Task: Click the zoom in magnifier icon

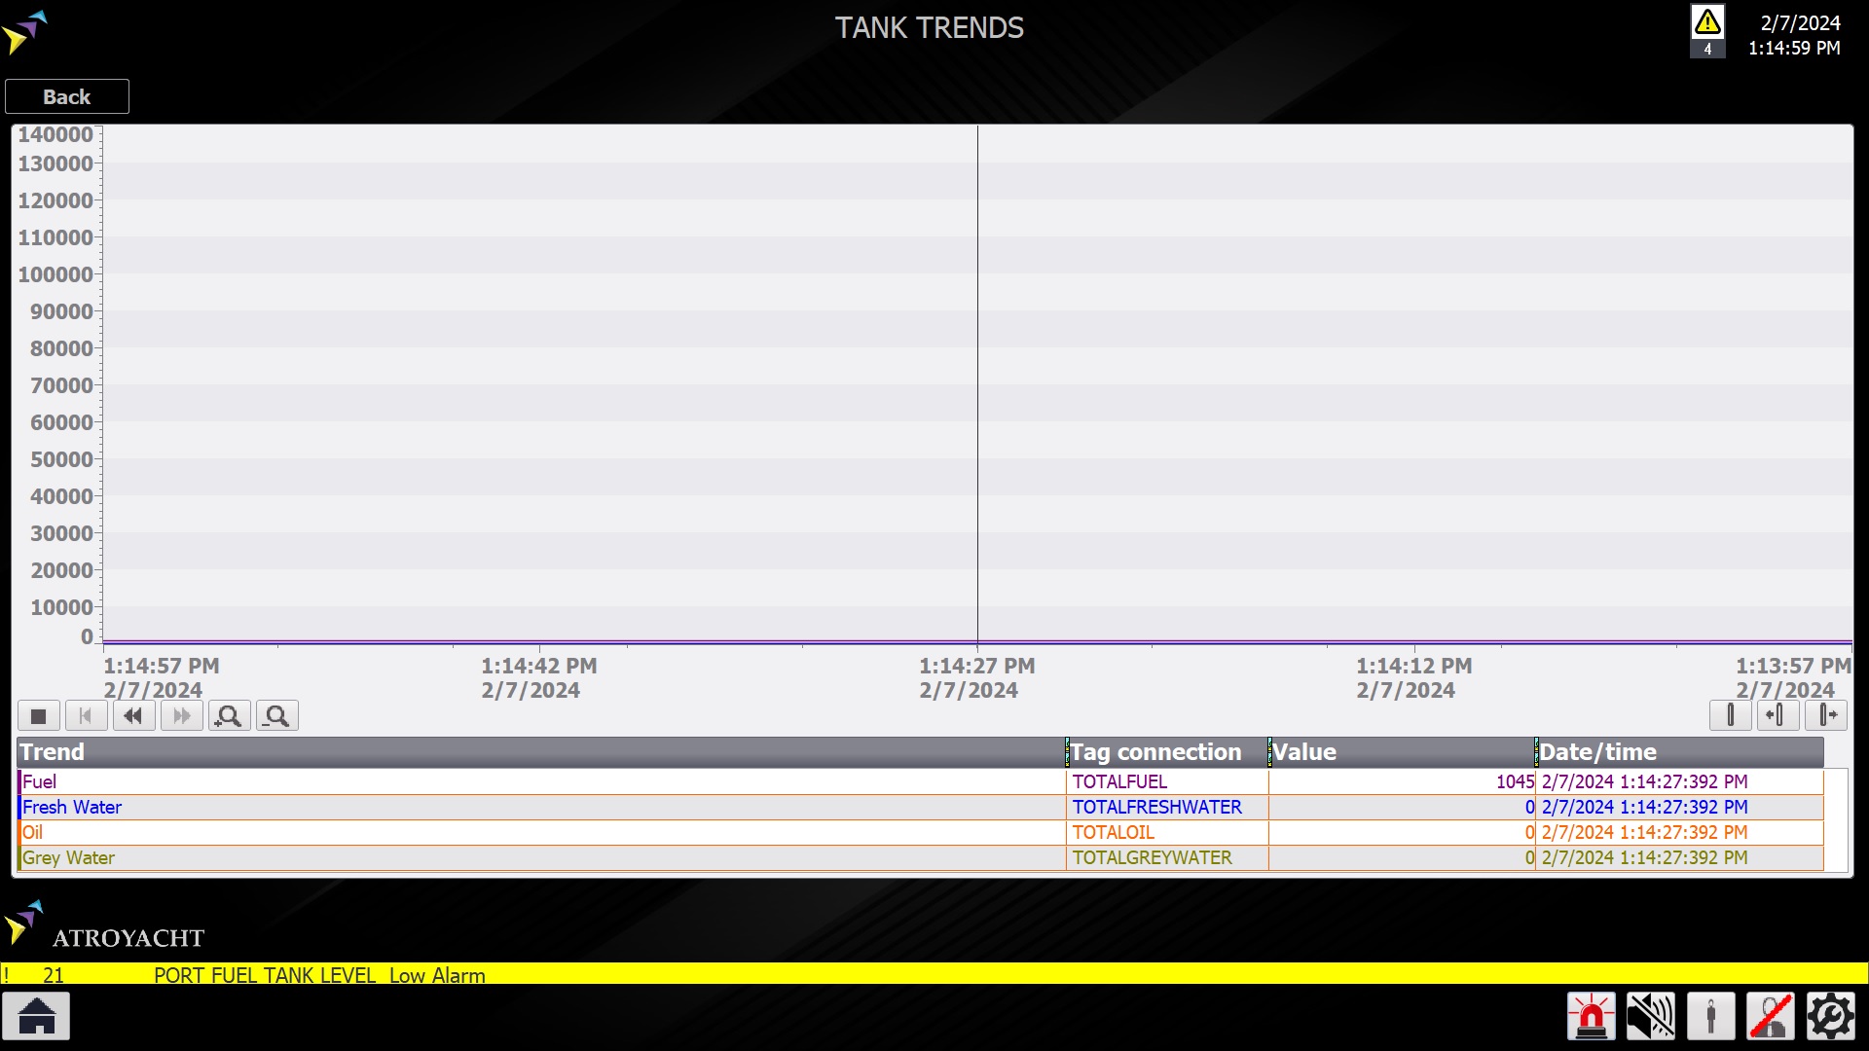Action: click(x=230, y=716)
